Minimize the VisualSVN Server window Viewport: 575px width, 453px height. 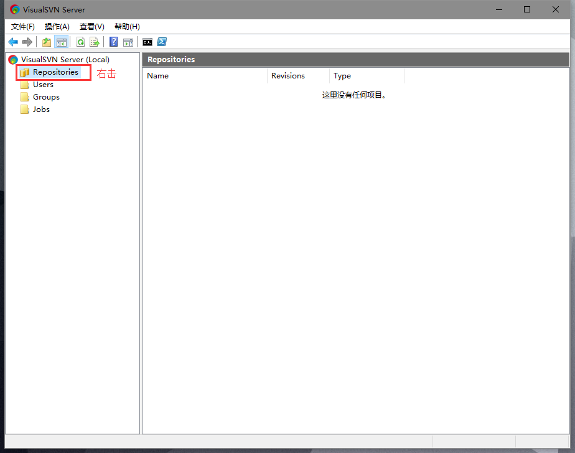499,9
